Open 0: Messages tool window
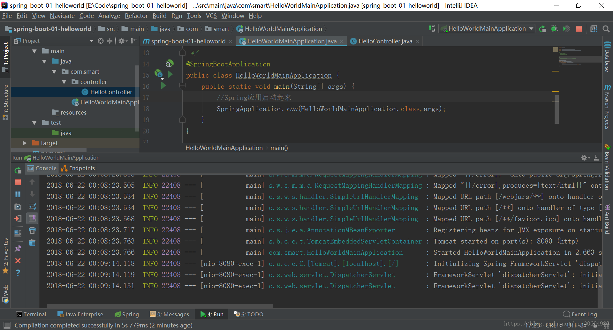Image resolution: width=613 pixels, height=330 pixels. (169, 314)
